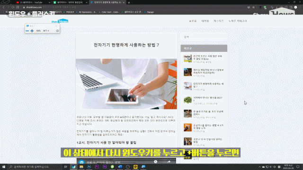The image size is (303, 170).
Task: Open Photoshop from the taskbar
Action: click(89, 167)
